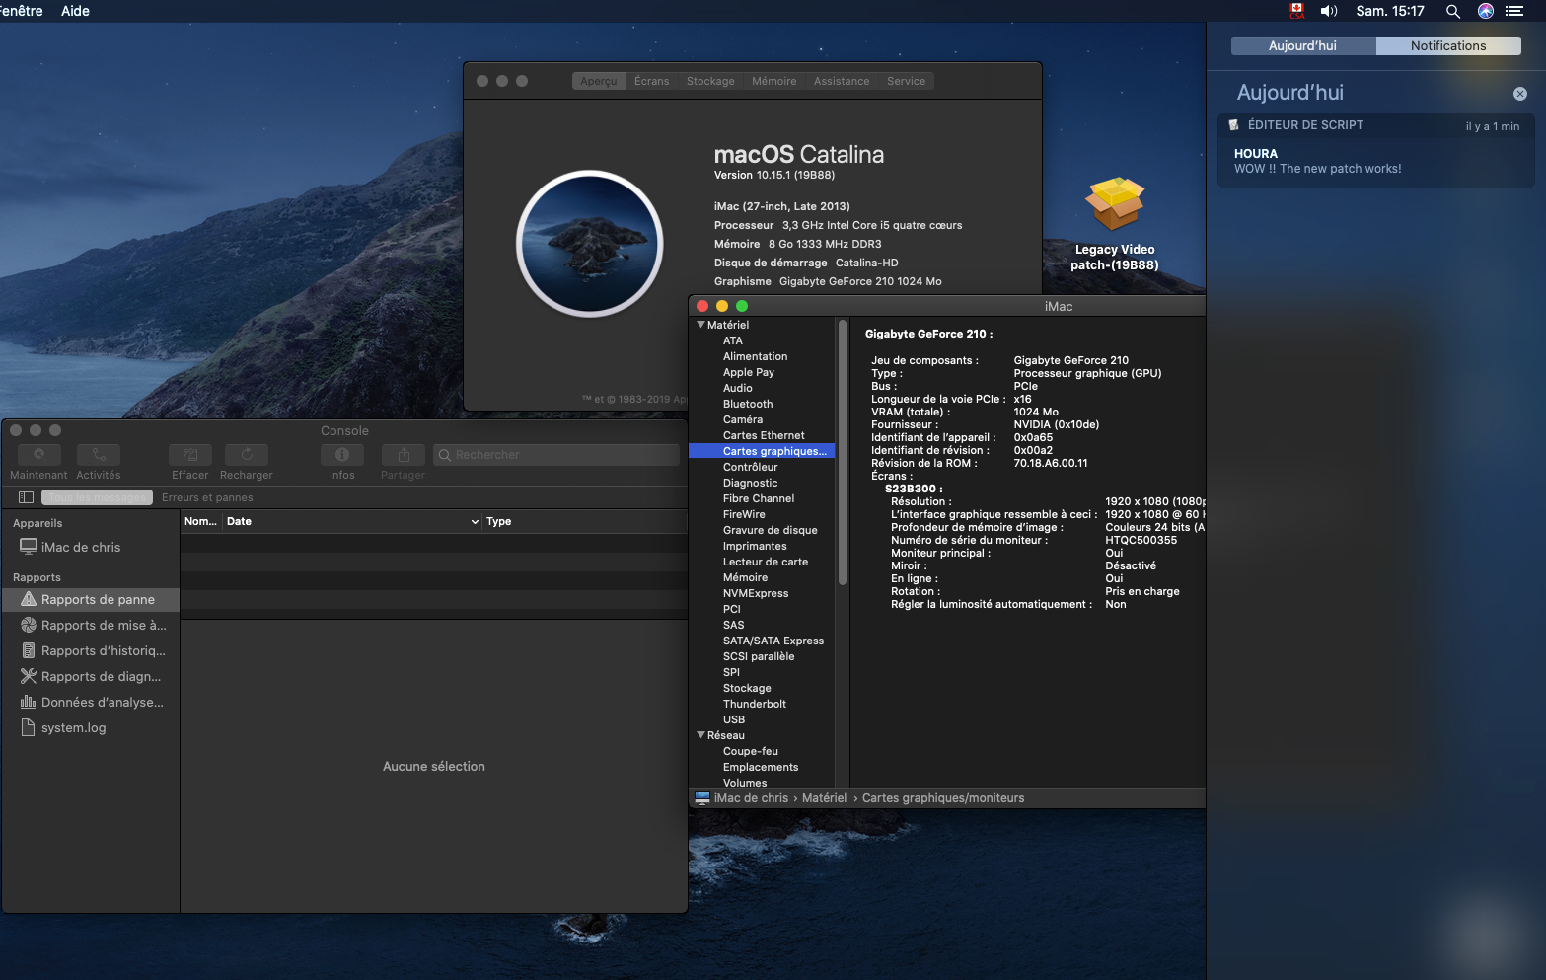1546x980 pixels.
Task: Select Bluetooth in the Matériel list
Action: [x=748, y=404]
